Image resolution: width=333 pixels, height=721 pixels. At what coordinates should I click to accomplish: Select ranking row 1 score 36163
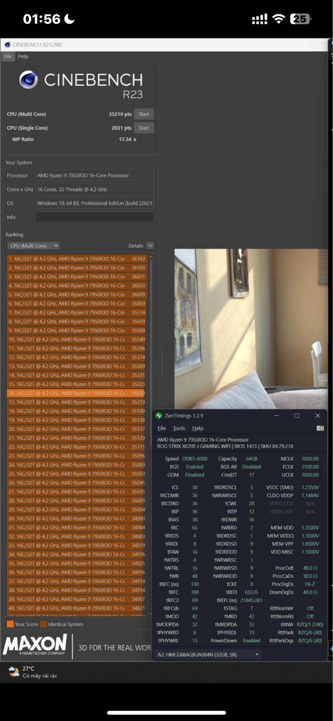click(77, 259)
